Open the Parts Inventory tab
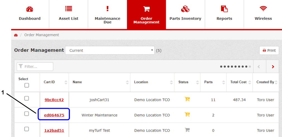282x137 pixels. coord(185,14)
